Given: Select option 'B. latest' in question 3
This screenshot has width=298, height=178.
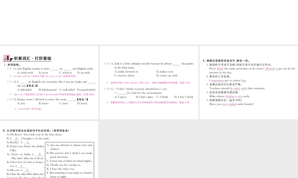Looking at the screenshot, I should point(44,103).
